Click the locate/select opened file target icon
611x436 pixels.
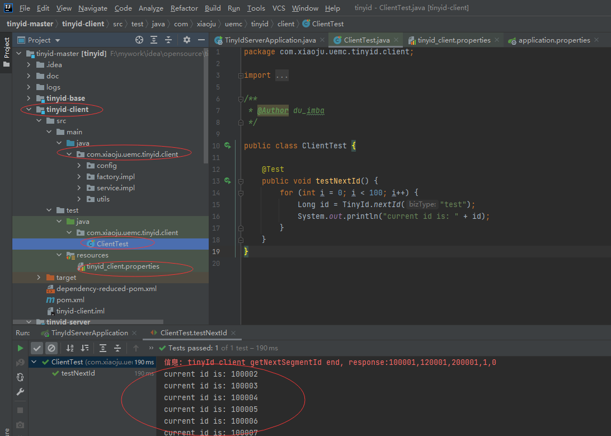tap(139, 40)
